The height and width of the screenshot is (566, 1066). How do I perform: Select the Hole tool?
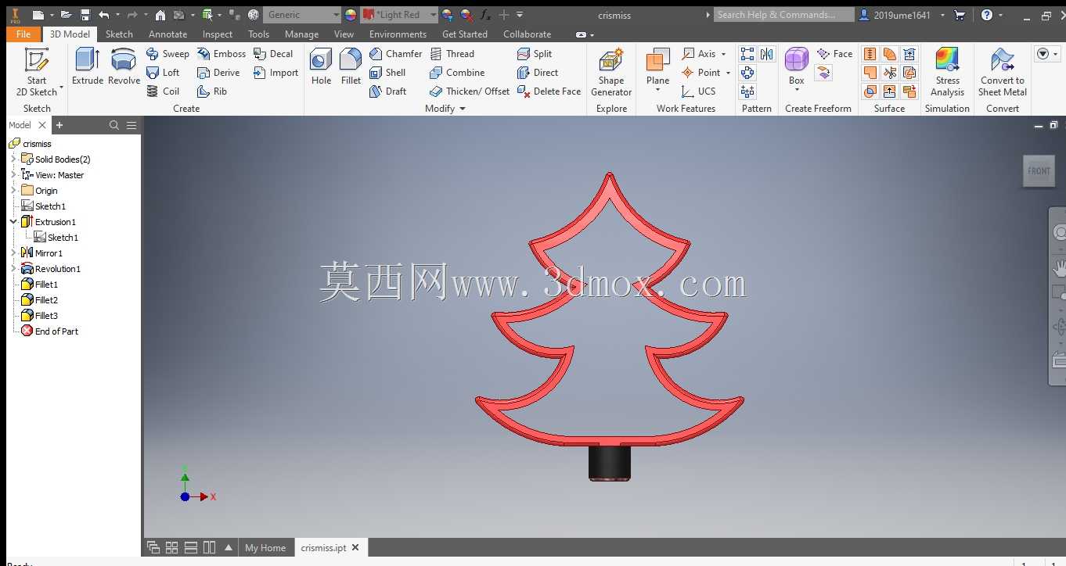click(321, 66)
